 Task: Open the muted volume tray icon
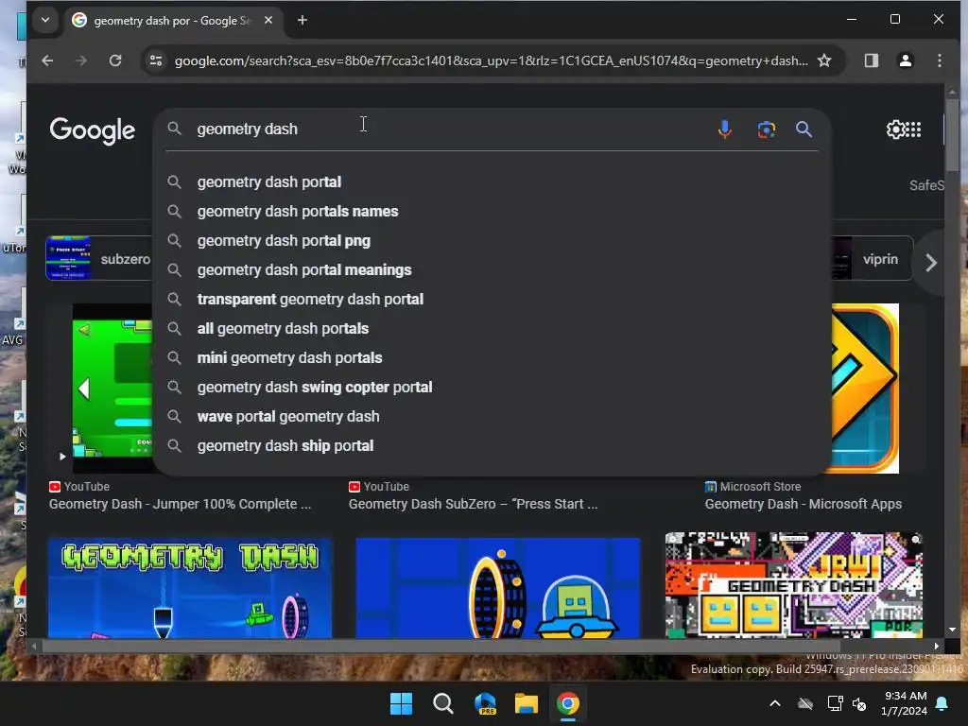click(x=858, y=703)
